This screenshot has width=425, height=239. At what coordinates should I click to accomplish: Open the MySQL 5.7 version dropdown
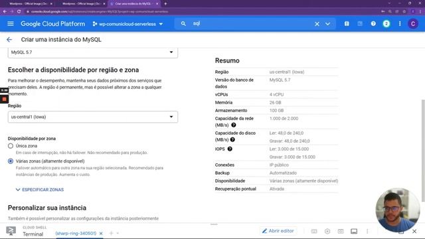point(93,52)
